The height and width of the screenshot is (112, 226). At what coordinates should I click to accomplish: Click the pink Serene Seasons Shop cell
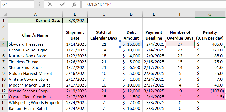point(35,91)
